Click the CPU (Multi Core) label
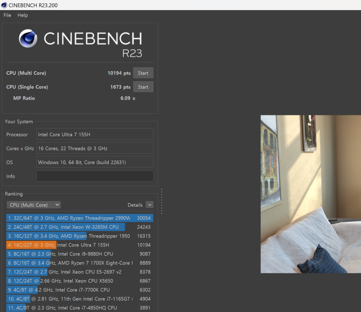The height and width of the screenshot is (312, 361). point(26,73)
